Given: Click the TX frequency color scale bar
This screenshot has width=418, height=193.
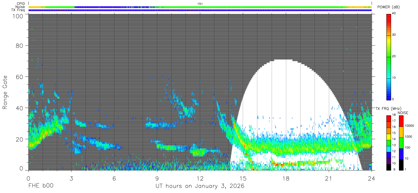Looking at the screenshot, I should click(x=388, y=143).
